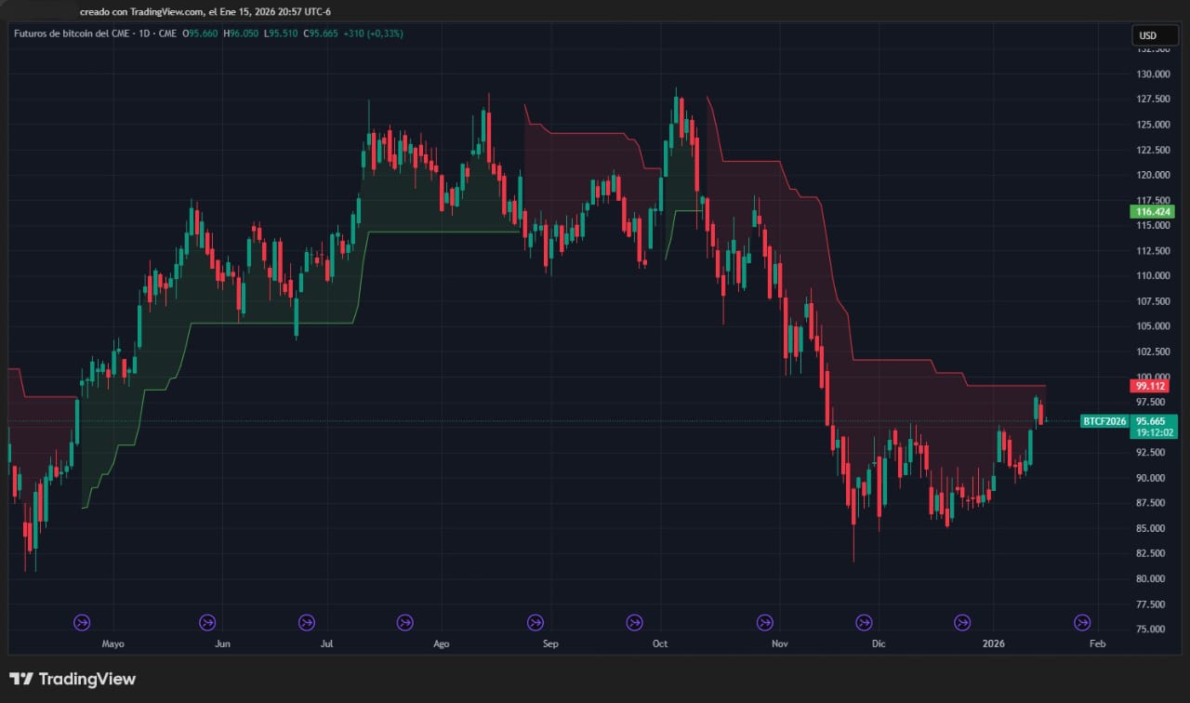Click the event marker just before Dic
The image size is (1190, 703).
coord(864,622)
